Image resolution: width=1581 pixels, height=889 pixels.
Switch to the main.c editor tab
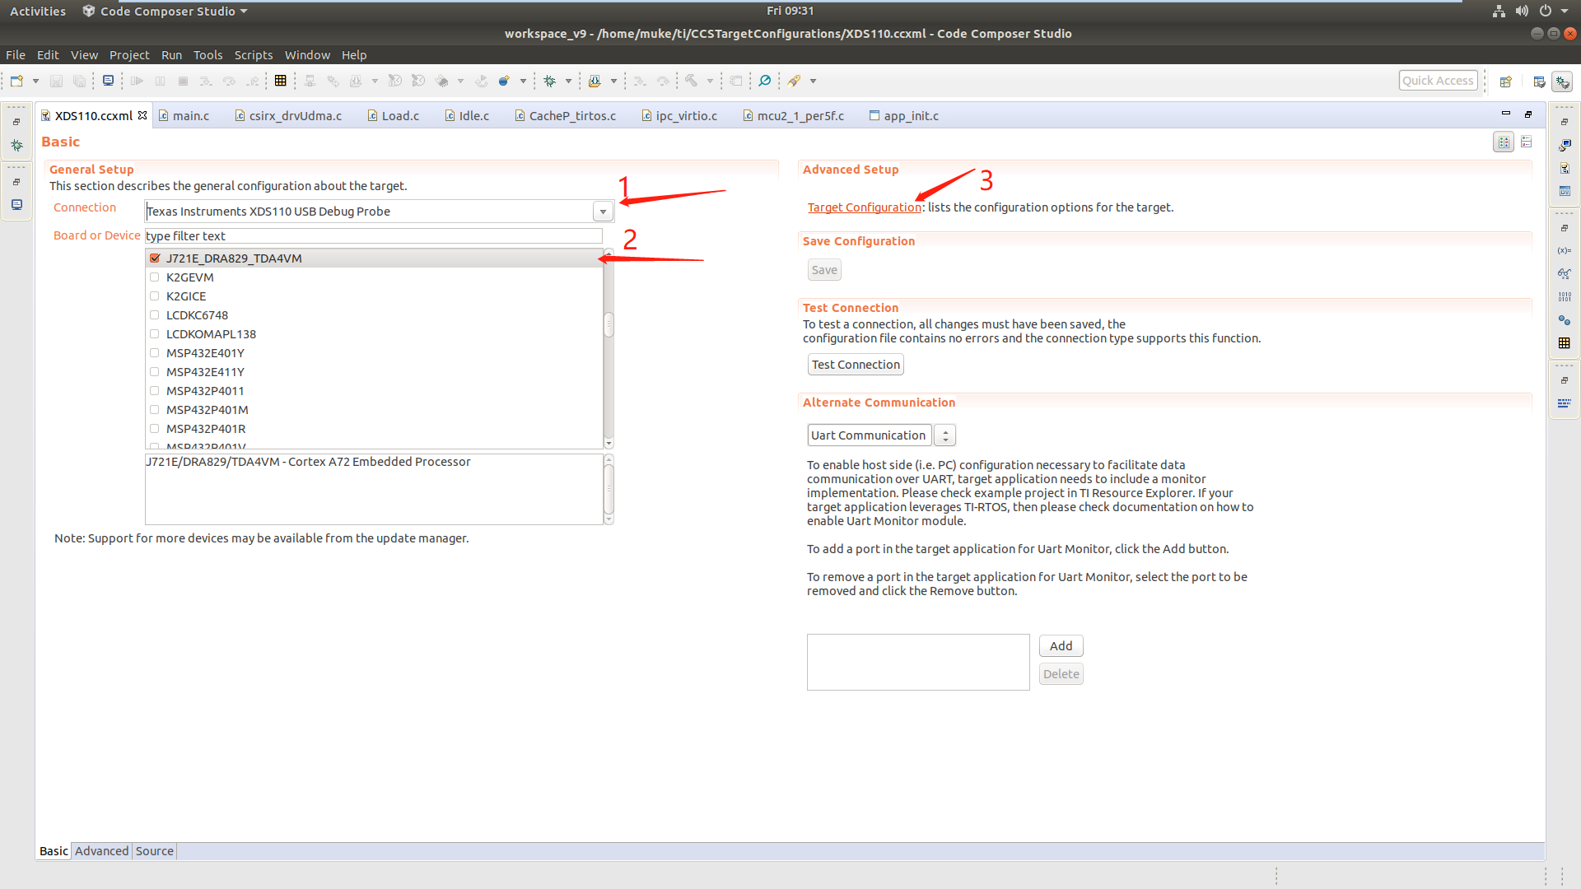click(x=184, y=116)
